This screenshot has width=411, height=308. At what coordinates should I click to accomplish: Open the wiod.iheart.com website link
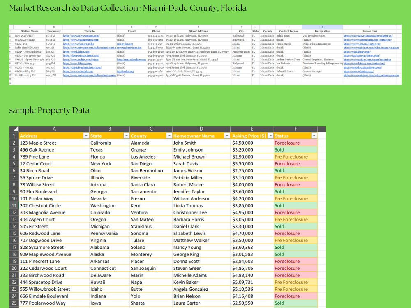coord(76,52)
